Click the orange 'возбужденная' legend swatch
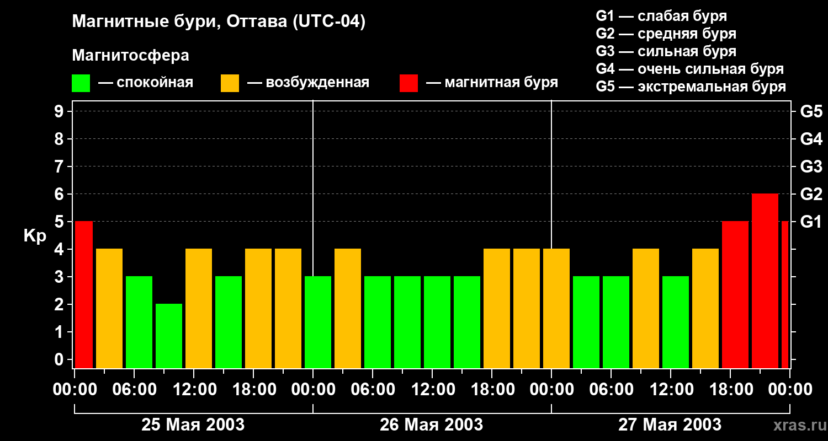 (x=230, y=83)
